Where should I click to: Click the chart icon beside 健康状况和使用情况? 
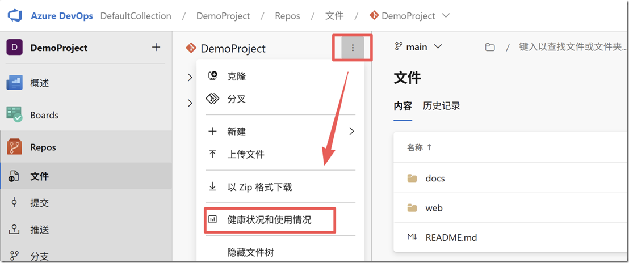[x=213, y=219]
